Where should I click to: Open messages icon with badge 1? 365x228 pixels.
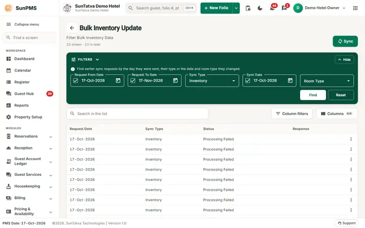(284, 8)
